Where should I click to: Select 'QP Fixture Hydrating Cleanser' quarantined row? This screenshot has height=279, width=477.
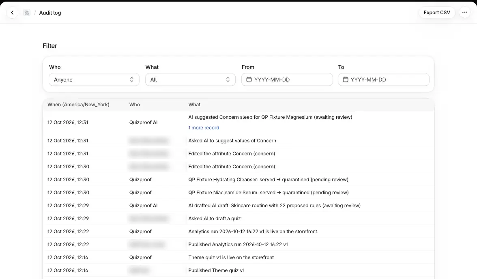[x=238, y=180]
